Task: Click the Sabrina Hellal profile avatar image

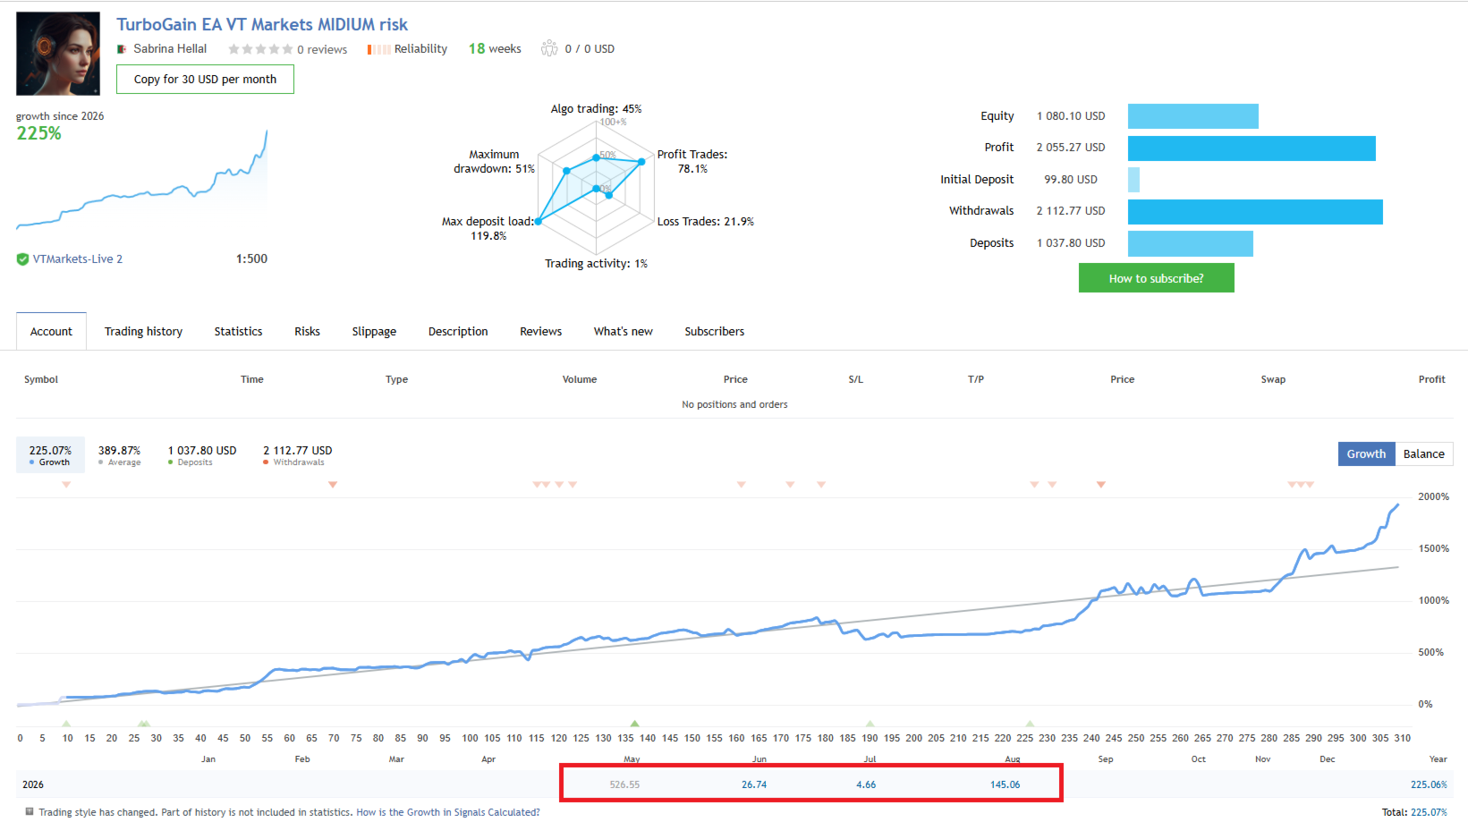Action: point(58,54)
